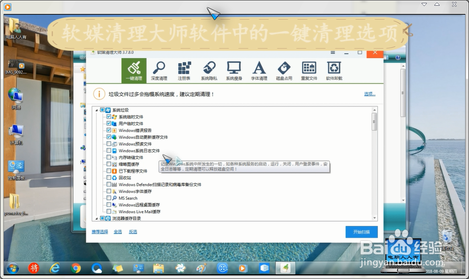The width and height of the screenshot is (469, 279).
Task: Check the 缩略图缓存 checkbox
Action: click(x=109, y=164)
